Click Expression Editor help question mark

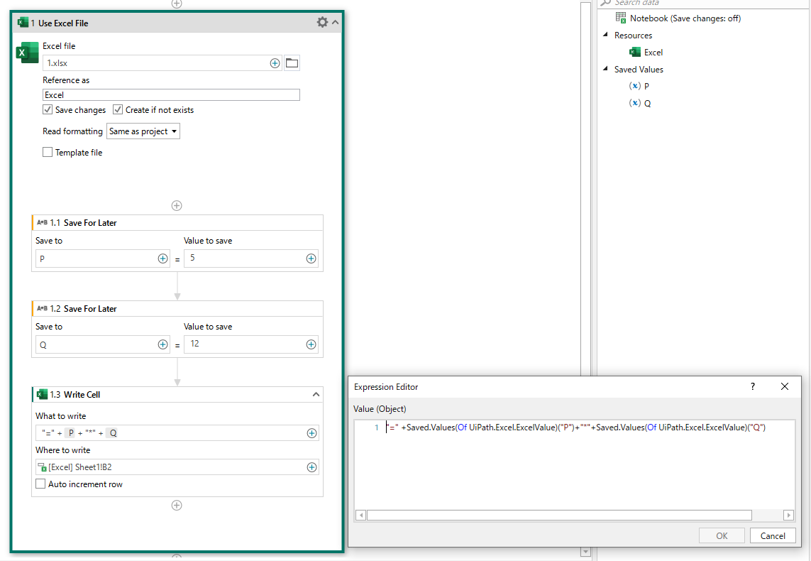click(753, 386)
